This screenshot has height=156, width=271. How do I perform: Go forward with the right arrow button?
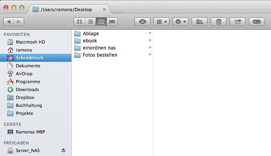pos(19,22)
